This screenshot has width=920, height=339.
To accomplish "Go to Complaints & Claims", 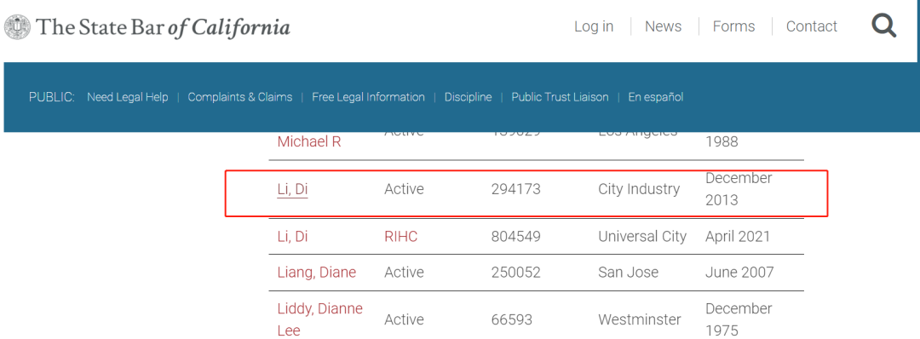I will point(240,97).
